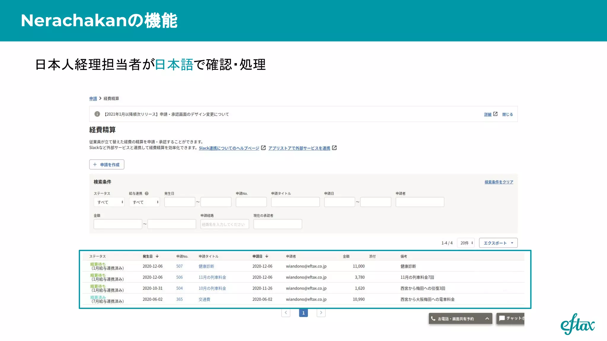Click the external icon after the Slack help link
The image size is (607, 341).
tap(263, 148)
